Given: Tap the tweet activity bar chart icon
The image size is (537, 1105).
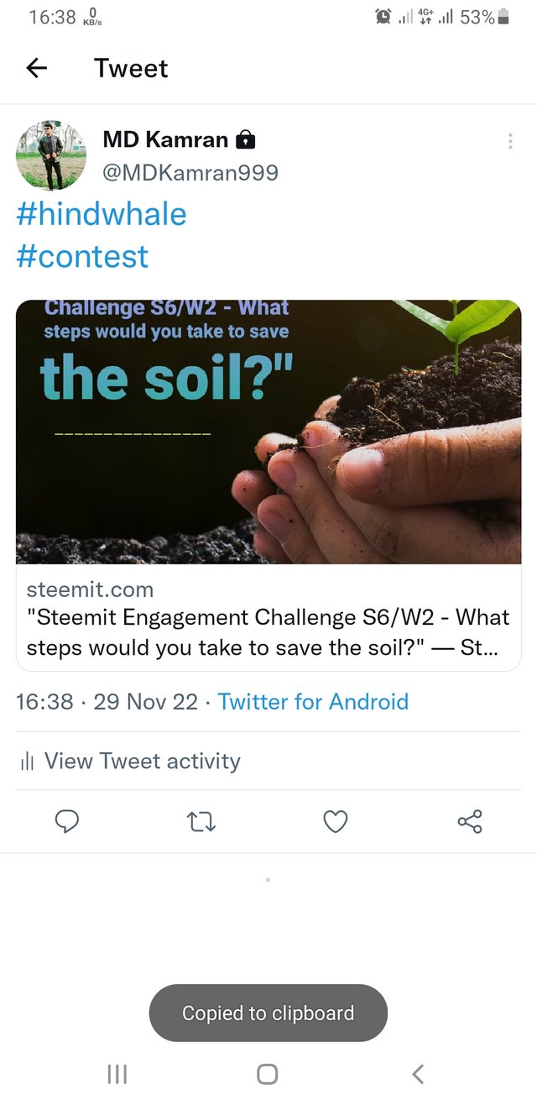Looking at the screenshot, I should (x=28, y=762).
